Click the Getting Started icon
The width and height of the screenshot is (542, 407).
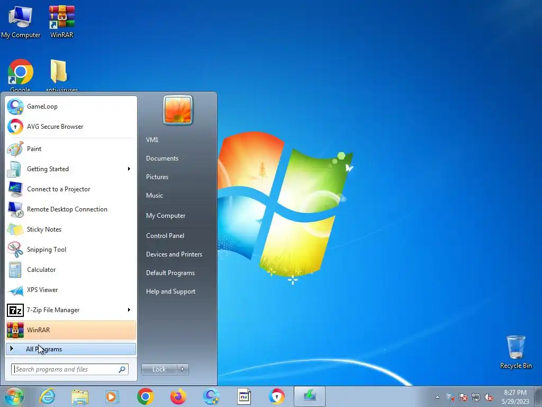coord(15,169)
